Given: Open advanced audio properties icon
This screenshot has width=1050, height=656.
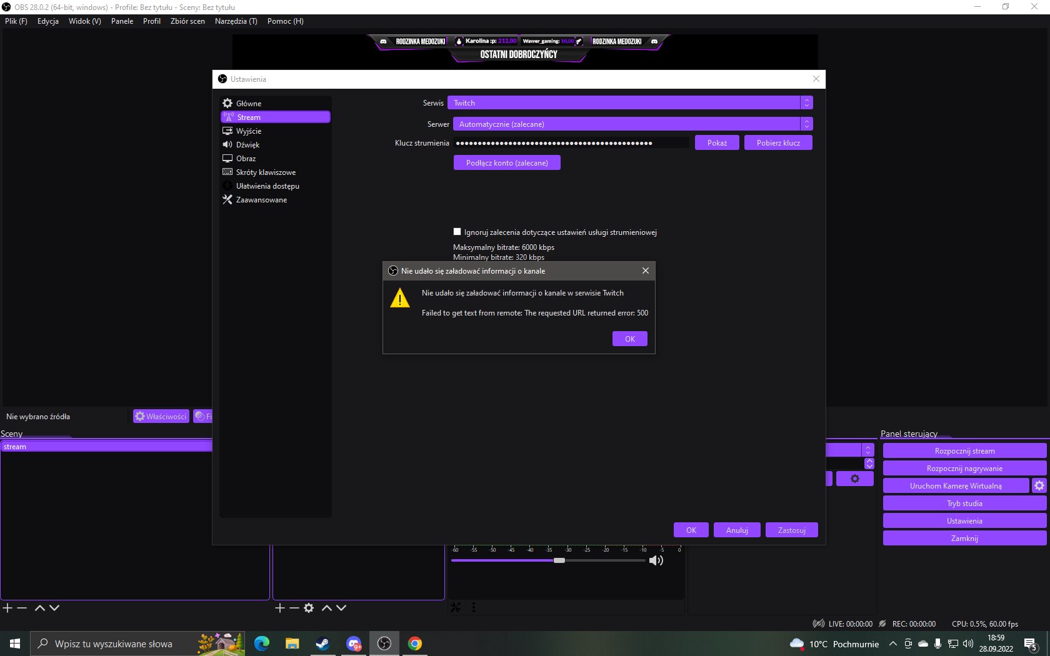Looking at the screenshot, I should (456, 607).
